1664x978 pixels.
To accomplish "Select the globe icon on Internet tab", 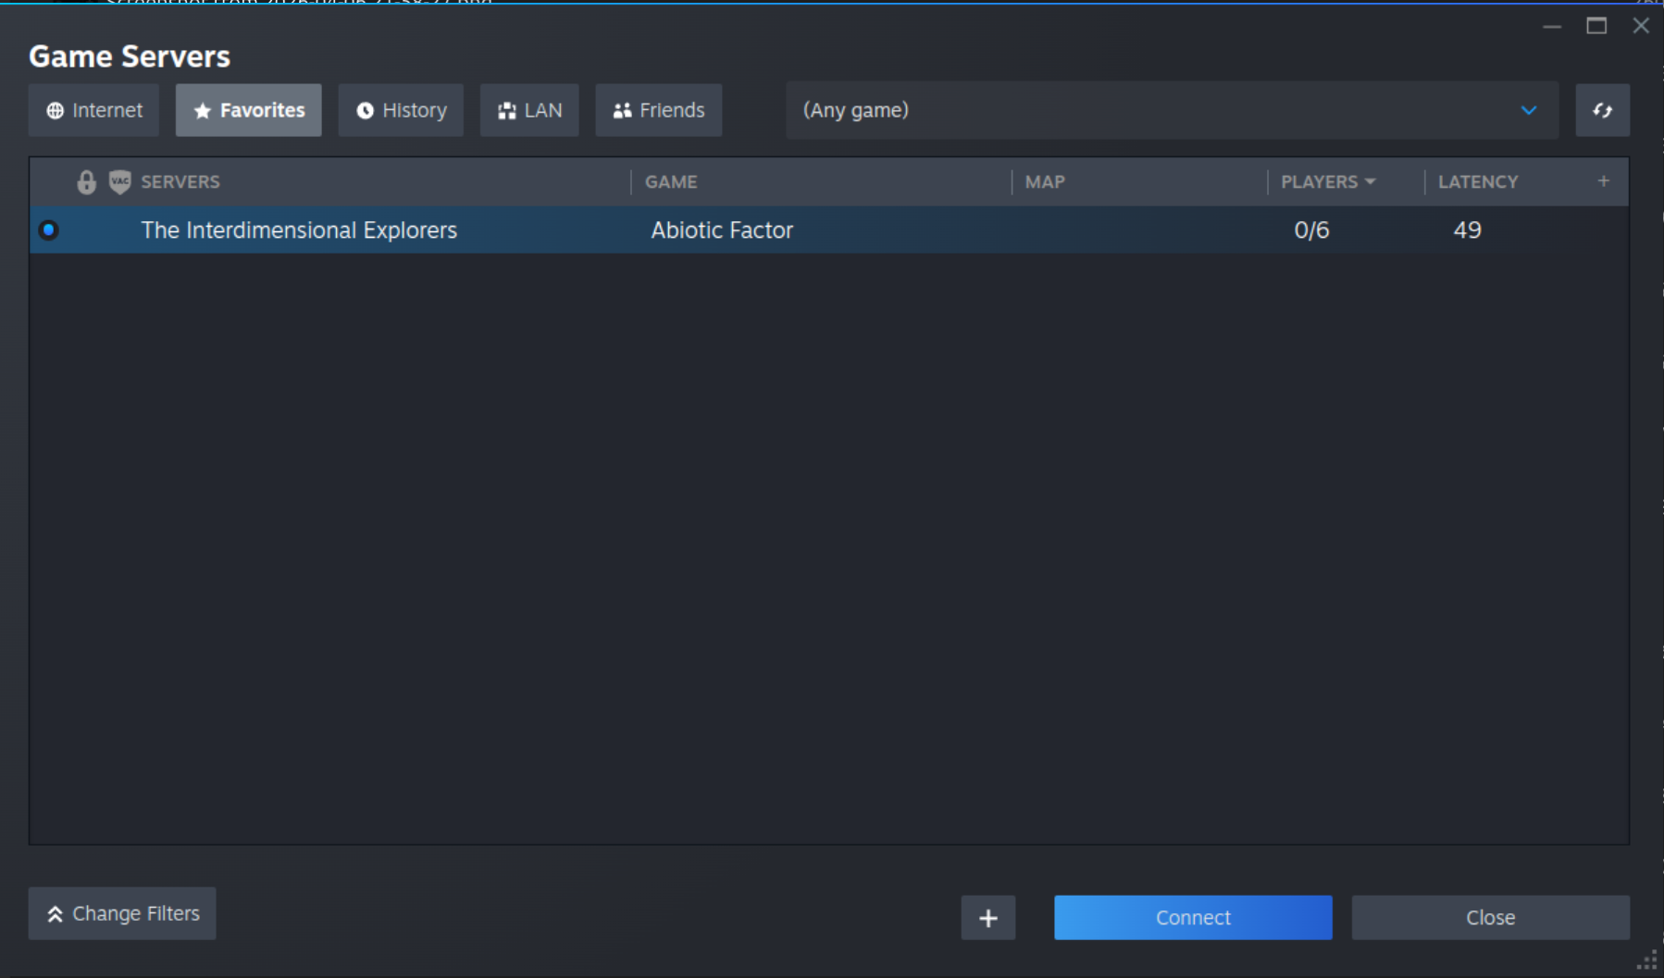I will tap(55, 110).
